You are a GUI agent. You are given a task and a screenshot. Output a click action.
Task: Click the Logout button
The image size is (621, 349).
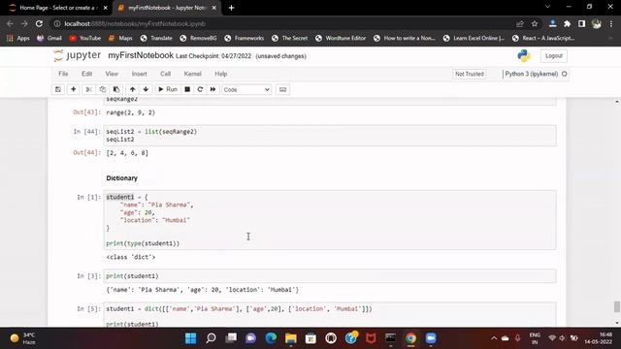click(554, 56)
